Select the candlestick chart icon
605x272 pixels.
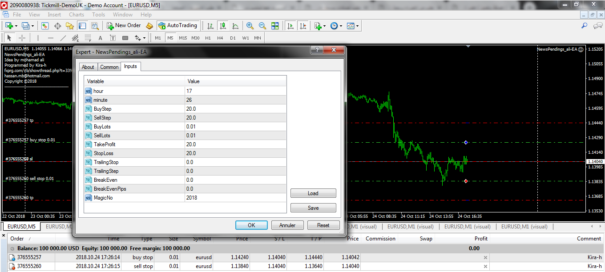222,26
